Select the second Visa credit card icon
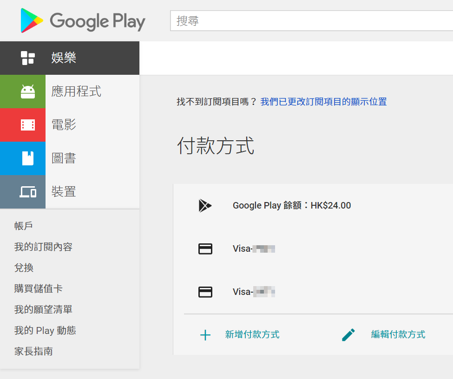Screen dimensions: 453x379 tap(205, 292)
